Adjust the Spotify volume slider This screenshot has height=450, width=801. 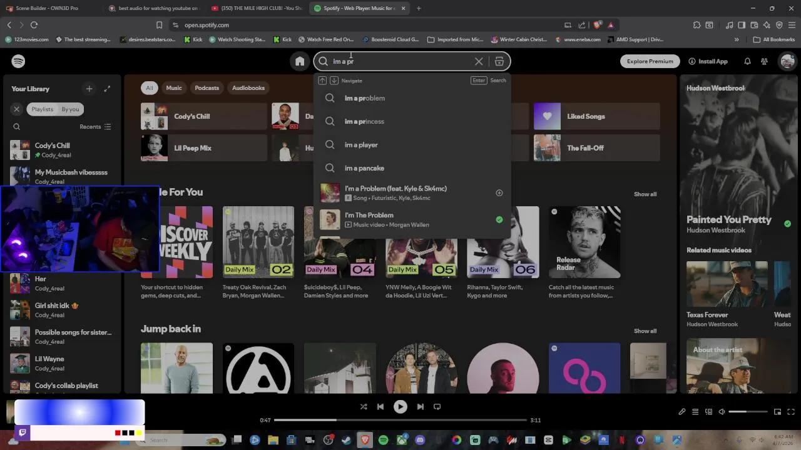tap(748, 412)
